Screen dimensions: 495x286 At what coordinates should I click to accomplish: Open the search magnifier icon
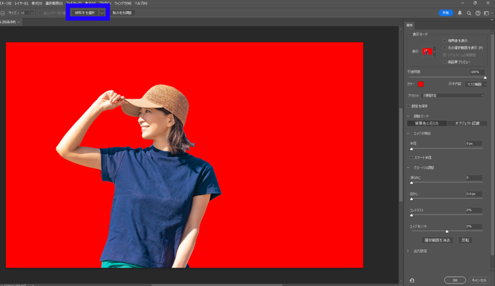[x=469, y=13]
